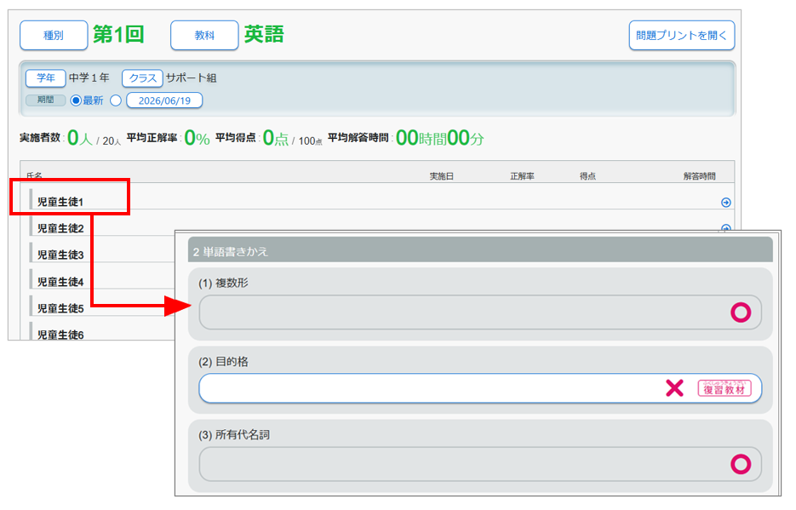Select student 児童生徒3 in the list
This screenshot has width=796, height=510.
pos(60,255)
